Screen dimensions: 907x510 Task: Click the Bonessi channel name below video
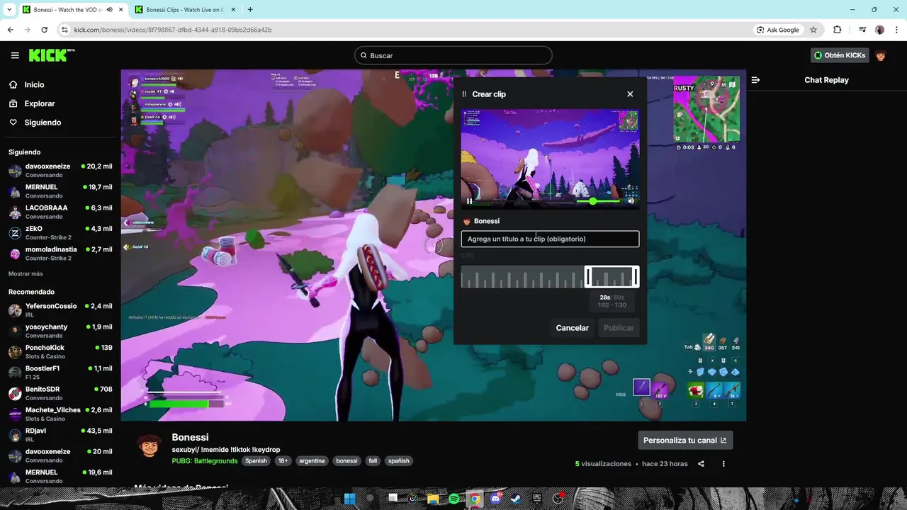pos(190,438)
